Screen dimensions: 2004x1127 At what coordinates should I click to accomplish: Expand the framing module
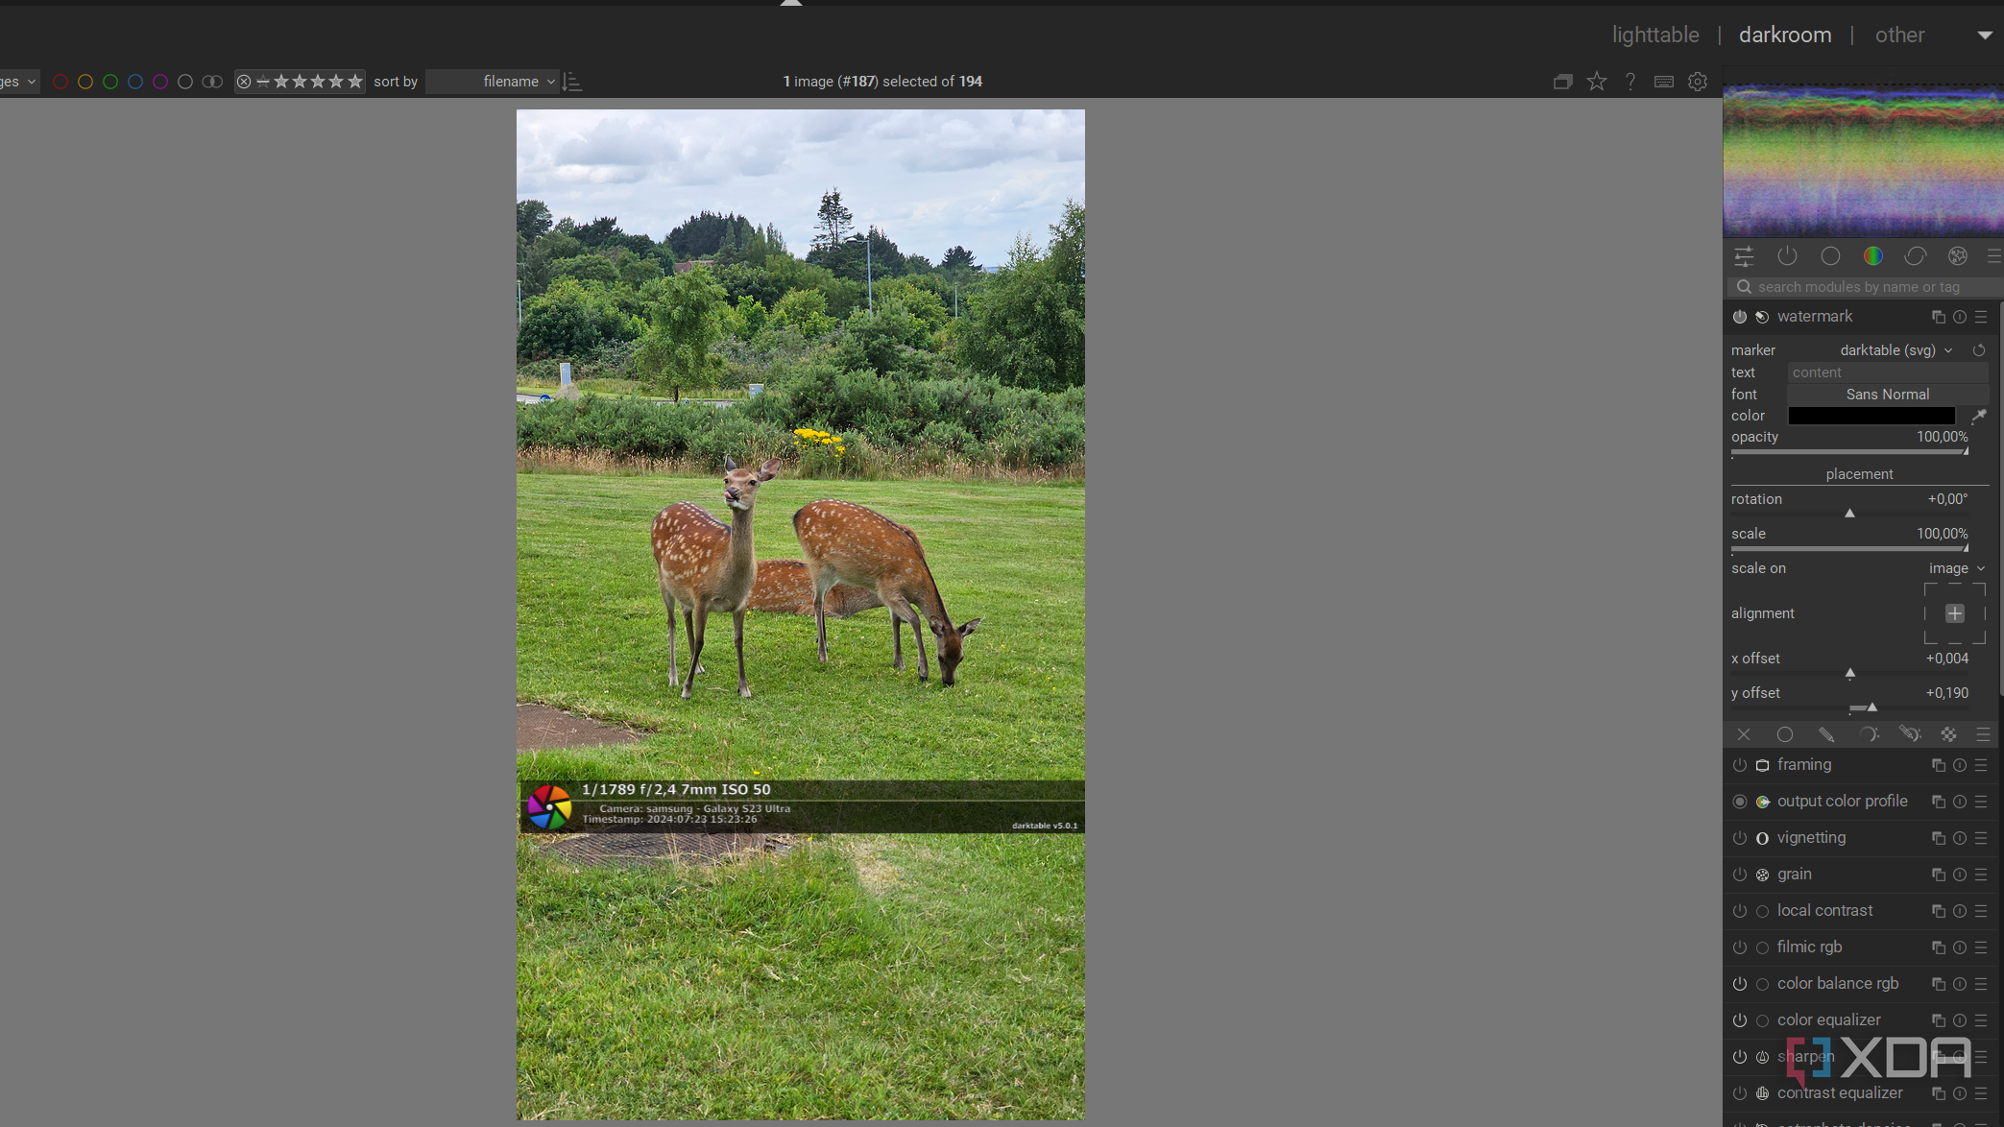click(1803, 765)
